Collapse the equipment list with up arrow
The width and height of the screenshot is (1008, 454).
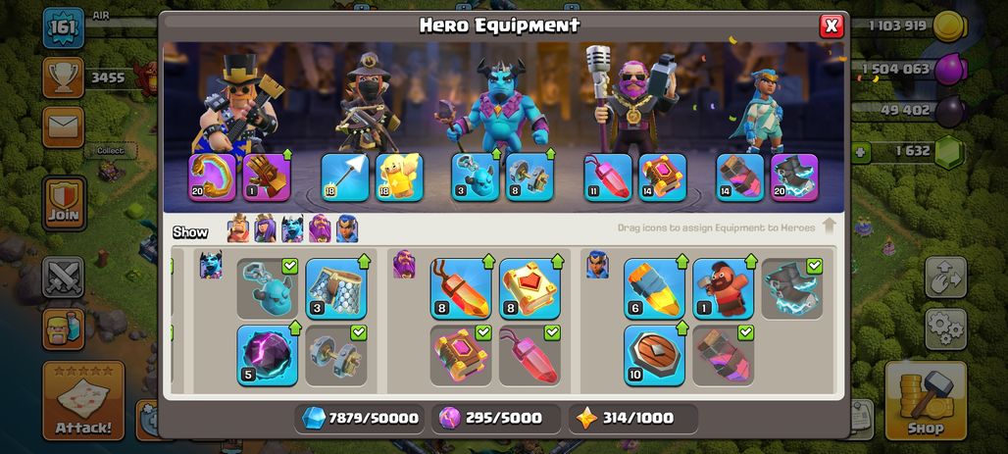830,226
